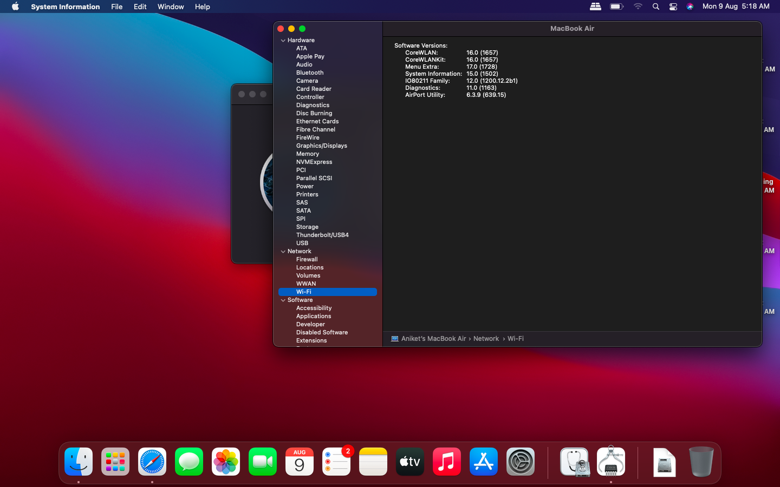This screenshot has width=780, height=487.
Task: Launch System Information icon in Dock
Action: click(611, 462)
